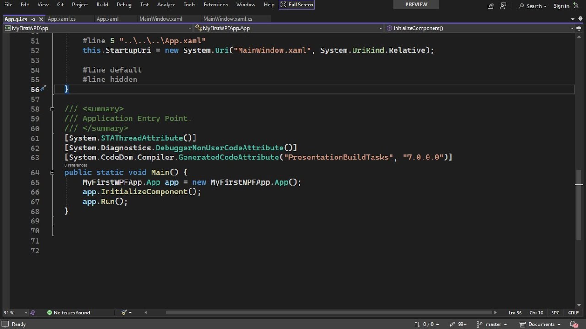Screen dimensions: 586x329
Task: Open the Documents repository selector
Action: [540, 324]
